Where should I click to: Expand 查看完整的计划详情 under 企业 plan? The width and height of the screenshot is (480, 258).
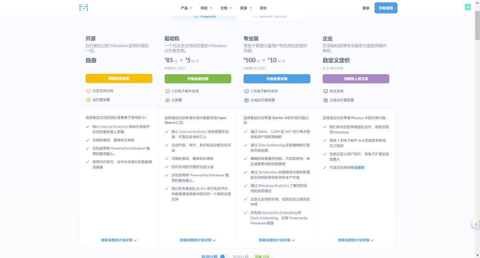356,240
